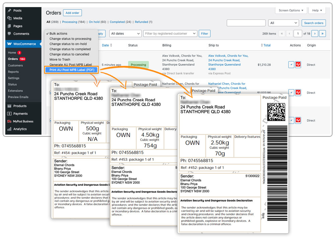Screen dimensions: 335x239
Task: Select Change status to processing
Action: pyautogui.click(x=70, y=39)
